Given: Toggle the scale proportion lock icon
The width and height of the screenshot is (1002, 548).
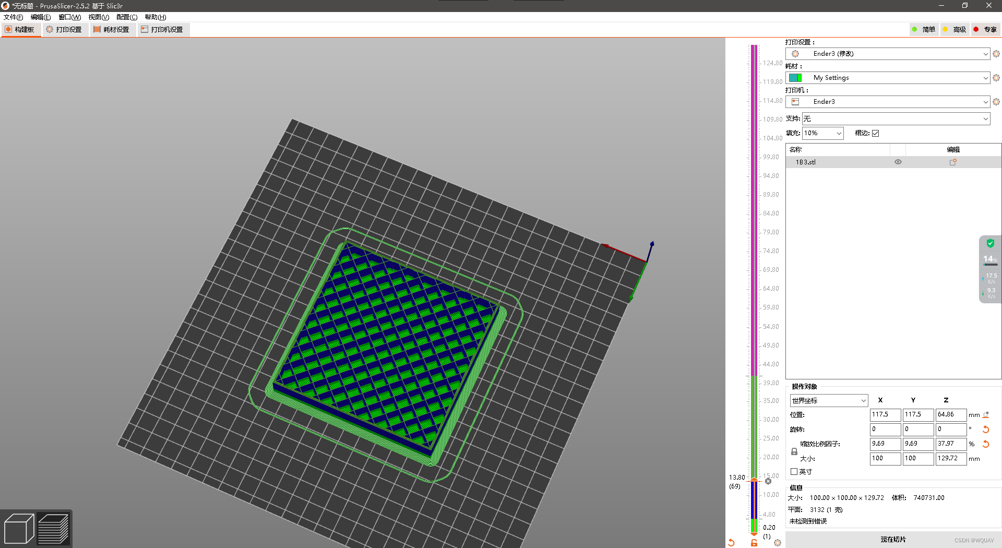Looking at the screenshot, I should pos(794,451).
